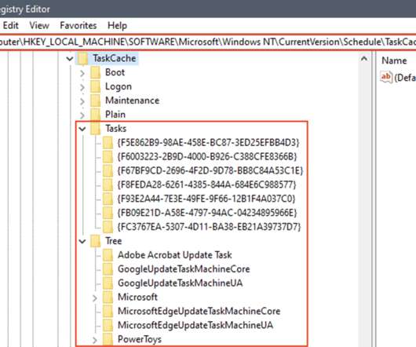Screen dimensions: 416x347
Task: Select key {F5E862B9-98AE-458E-BC87-3ED25EFBB4D3}
Action: 208,143
